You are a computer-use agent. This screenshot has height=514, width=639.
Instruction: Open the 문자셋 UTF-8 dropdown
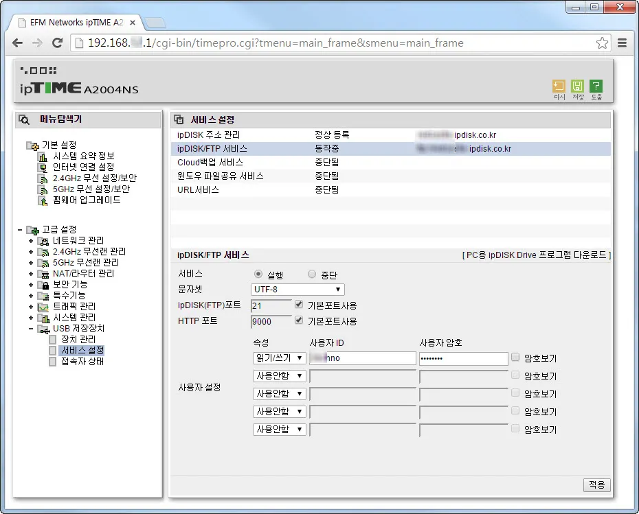pos(298,290)
